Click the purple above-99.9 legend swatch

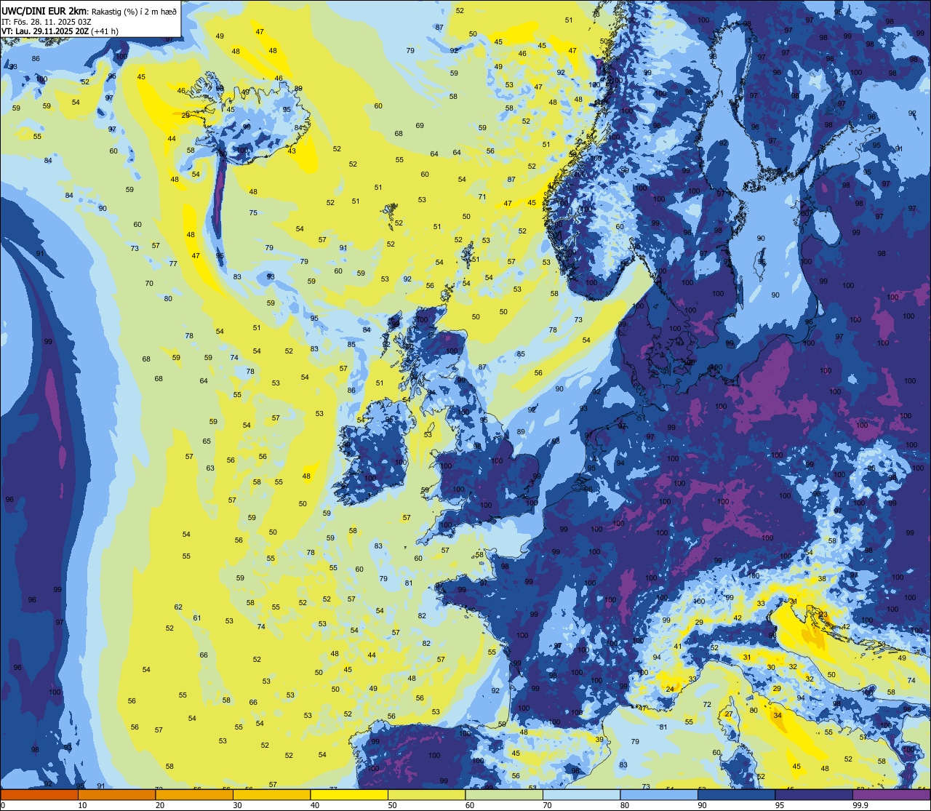pyautogui.click(x=891, y=794)
